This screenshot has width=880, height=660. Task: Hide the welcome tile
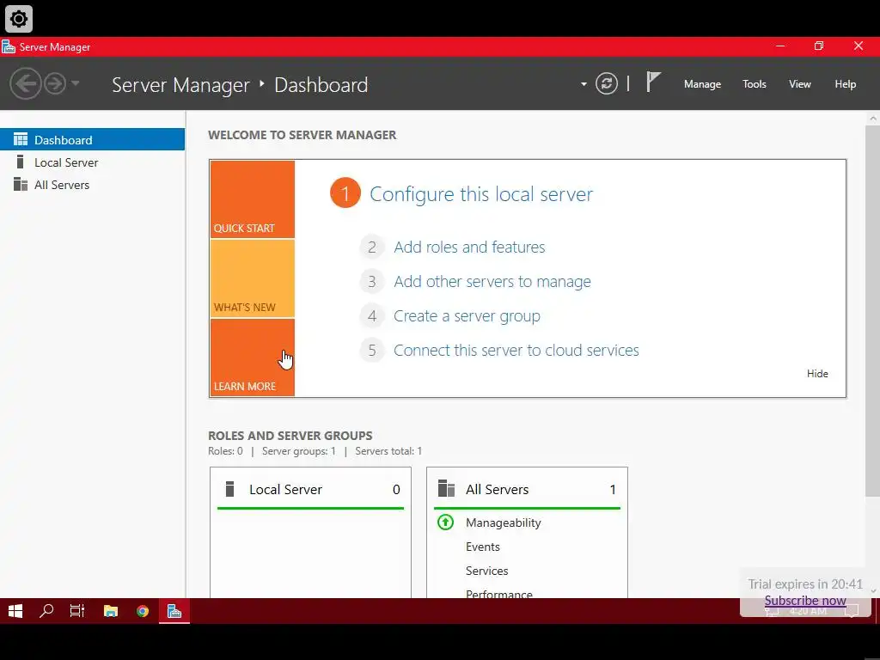[817, 374]
